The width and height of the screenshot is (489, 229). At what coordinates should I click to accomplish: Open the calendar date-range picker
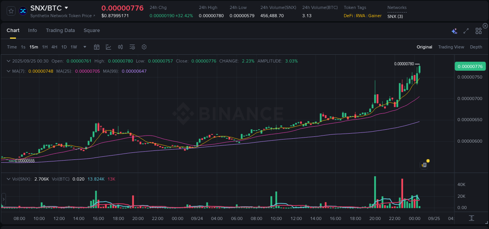pyautogui.click(x=97, y=47)
